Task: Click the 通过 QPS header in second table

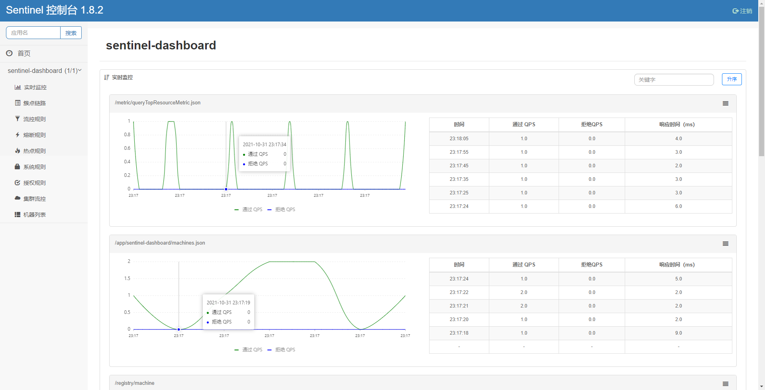Action: [524, 265]
